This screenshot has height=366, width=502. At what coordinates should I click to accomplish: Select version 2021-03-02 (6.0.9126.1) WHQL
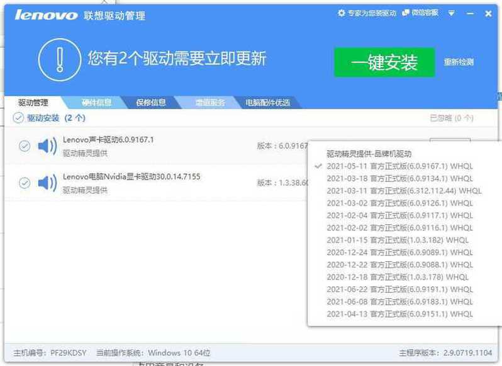click(x=399, y=203)
